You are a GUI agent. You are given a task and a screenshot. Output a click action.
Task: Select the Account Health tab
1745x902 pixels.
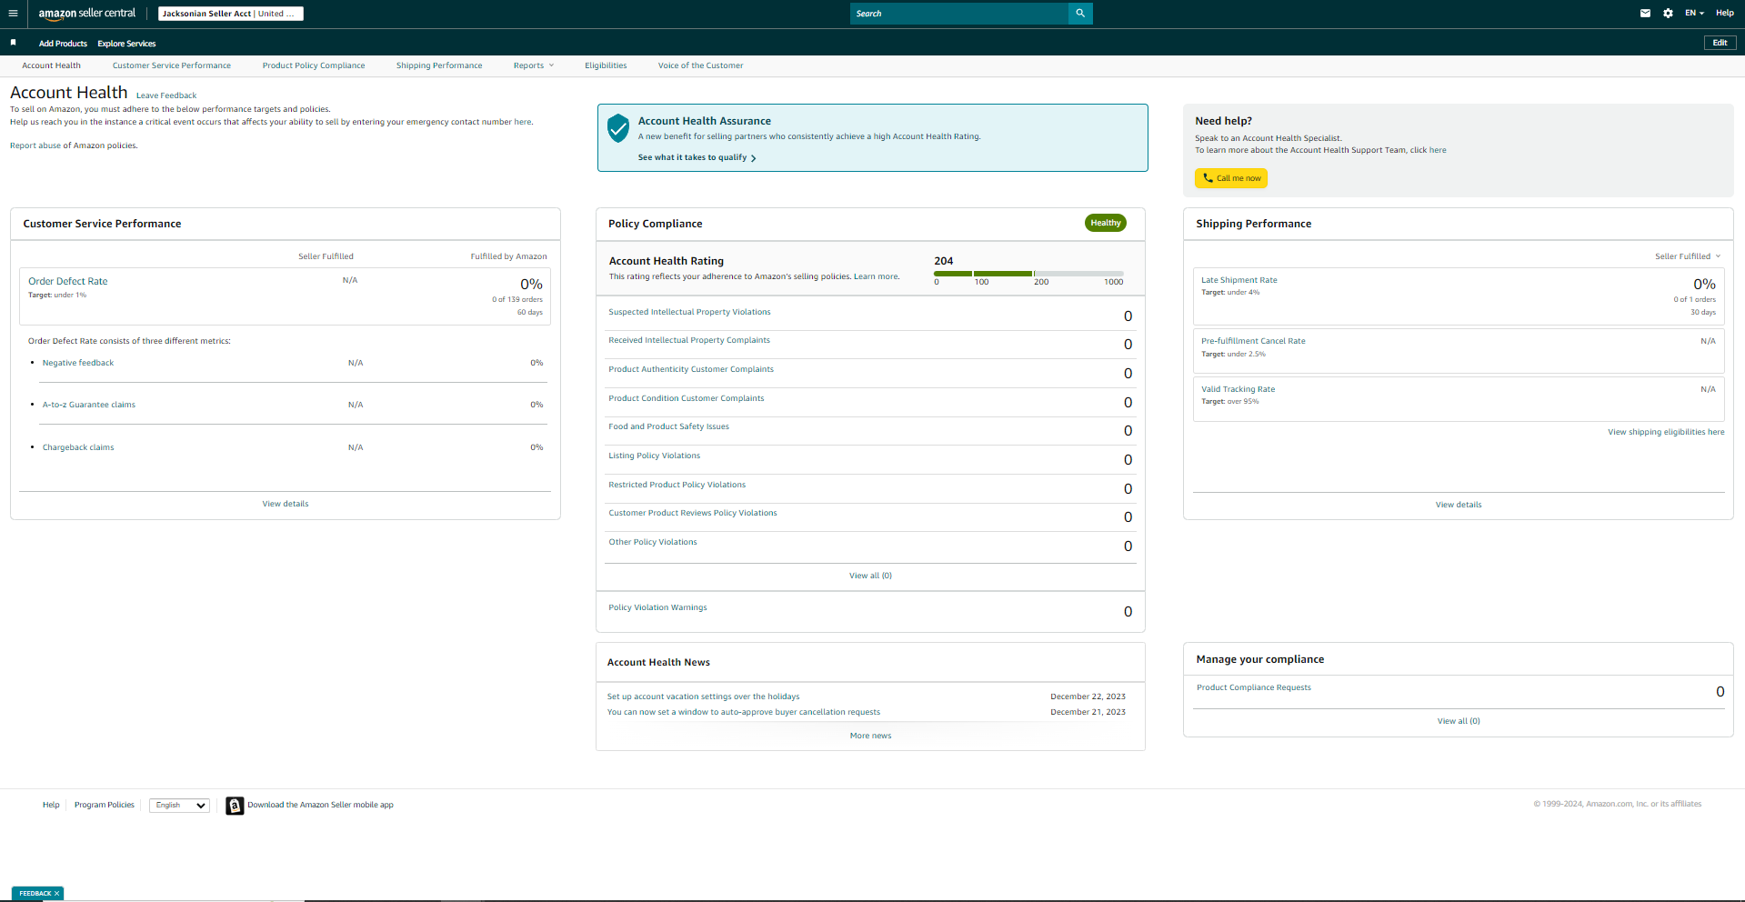(x=51, y=65)
